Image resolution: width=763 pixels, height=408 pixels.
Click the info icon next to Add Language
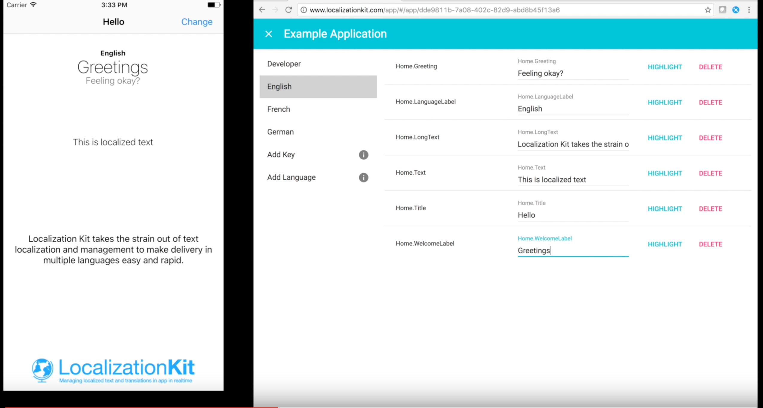pyautogui.click(x=363, y=178)
